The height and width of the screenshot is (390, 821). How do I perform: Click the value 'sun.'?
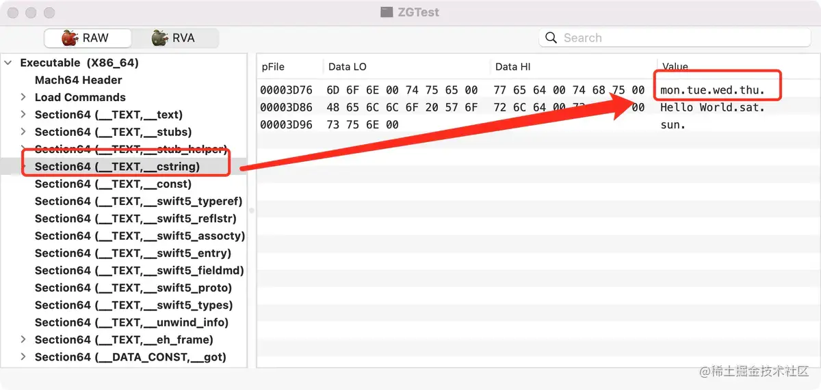pyautogui.click(x=673, y=125)
